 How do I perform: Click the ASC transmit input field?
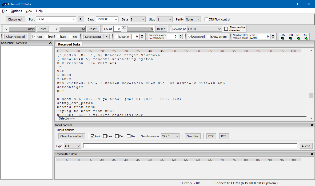tap(190, 146)
